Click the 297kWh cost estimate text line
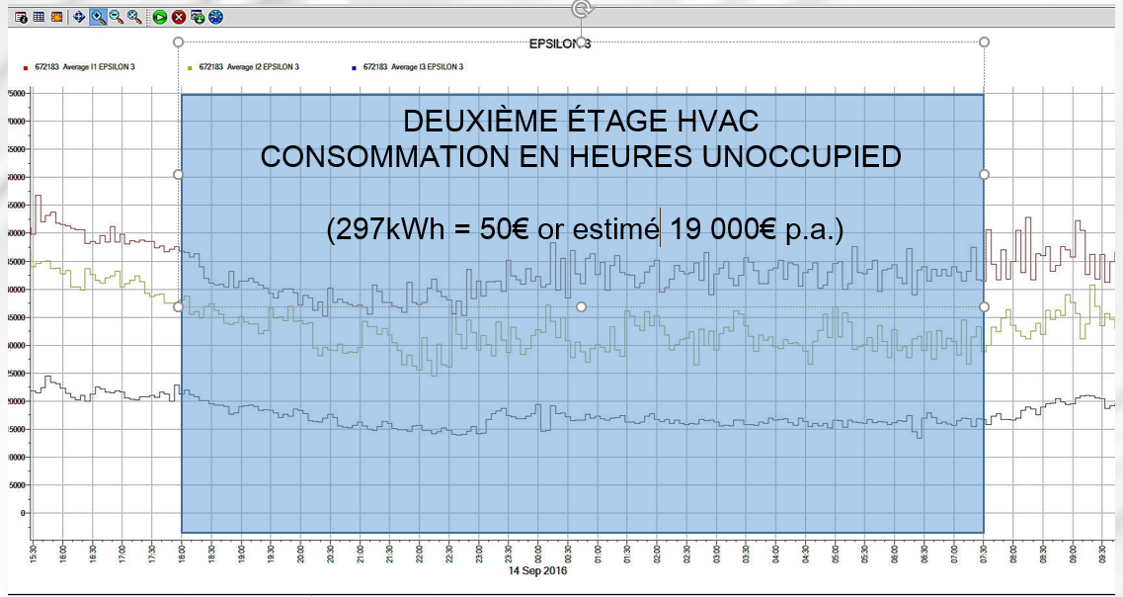 click(585, 230)
